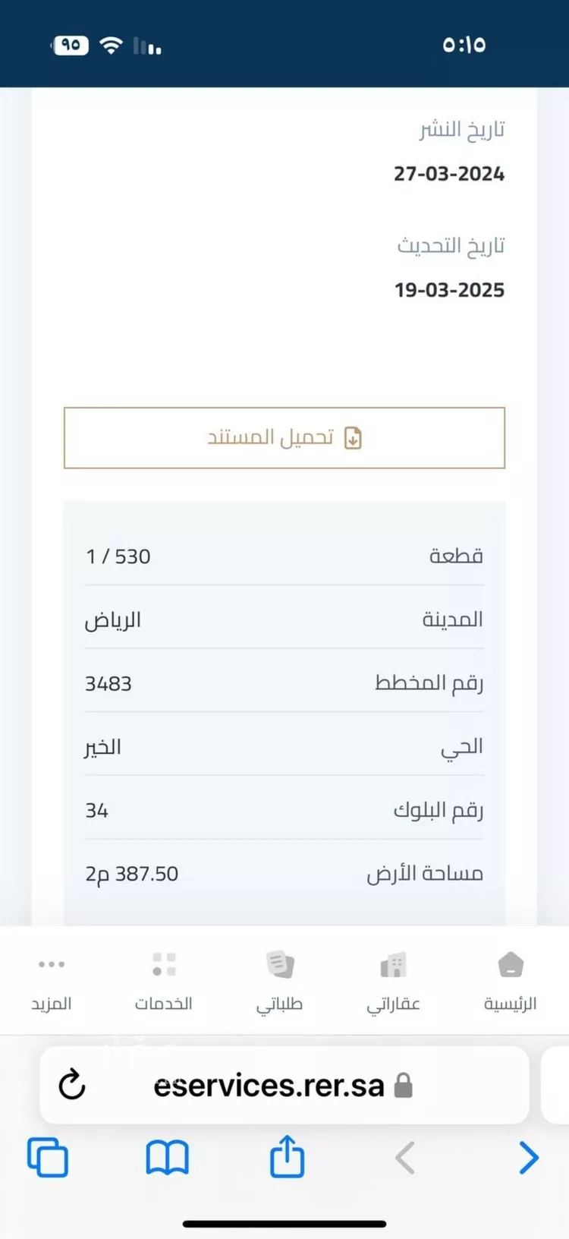Go back with the left chevron
The width and height of the screenshot is (569, 1239).
[405, 1158]
